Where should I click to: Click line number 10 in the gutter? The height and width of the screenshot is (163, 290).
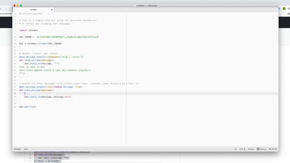pyautogui.click(x=15, y=43)
